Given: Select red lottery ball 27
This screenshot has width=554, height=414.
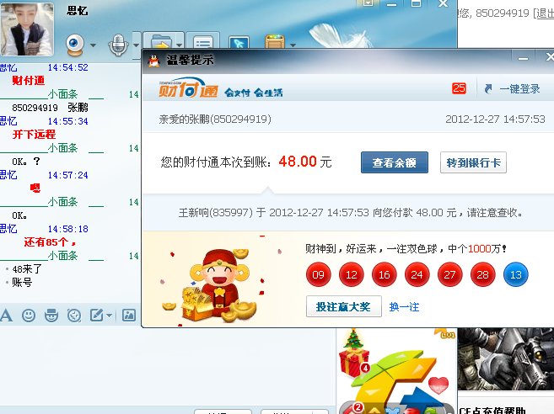Looking at the screenshot, I should tap(449, 274).
